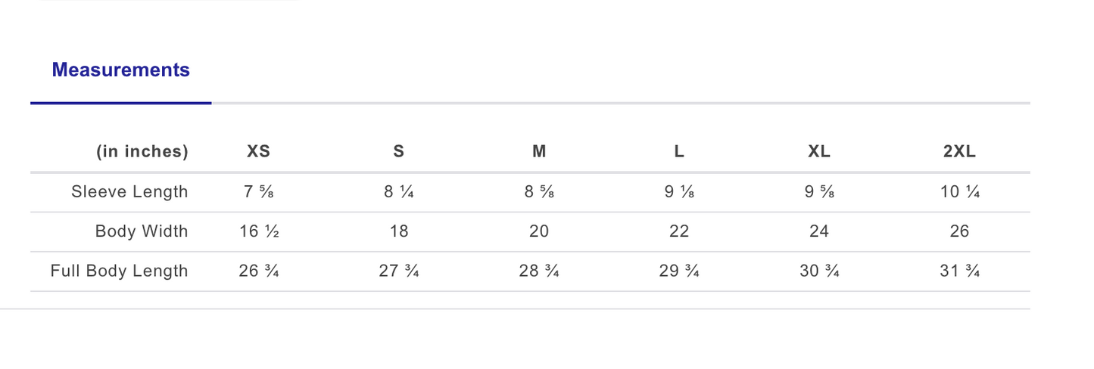Open the Measurements tab
This screenshot has height=369, width=1094.
tap(120, 70)
